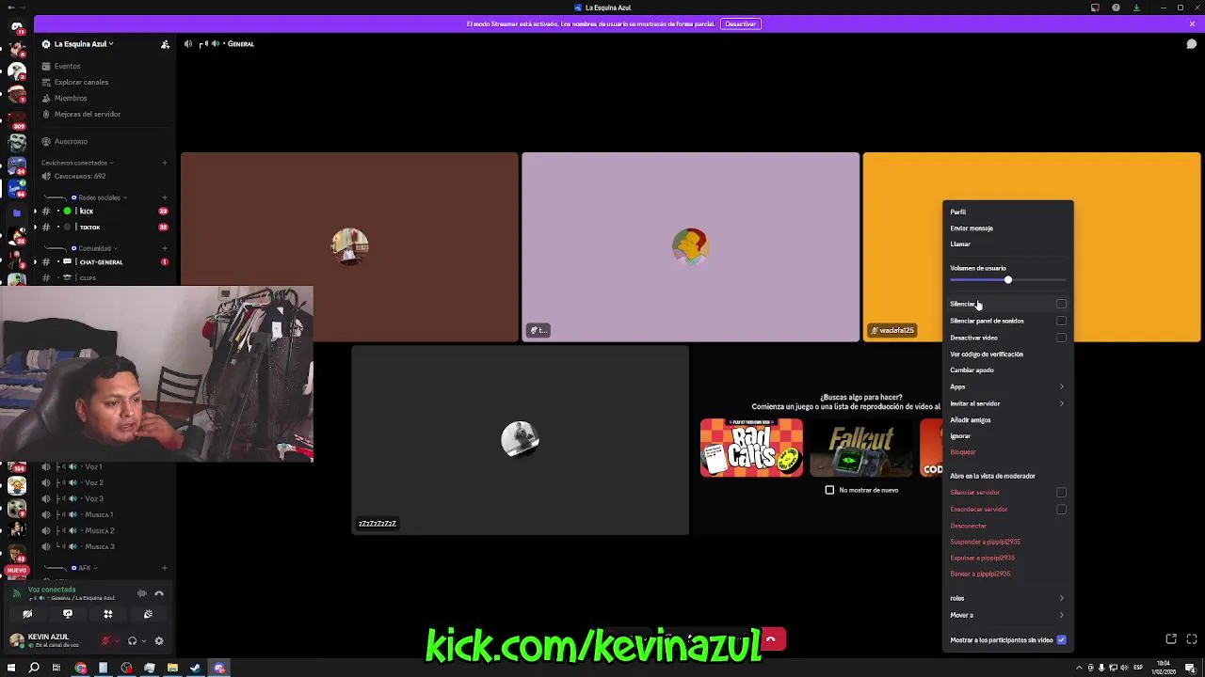Image resolution: width=1205 pixels, height=677 pixels.
Task: Open the Discord home button in server list
Action: 17,27
